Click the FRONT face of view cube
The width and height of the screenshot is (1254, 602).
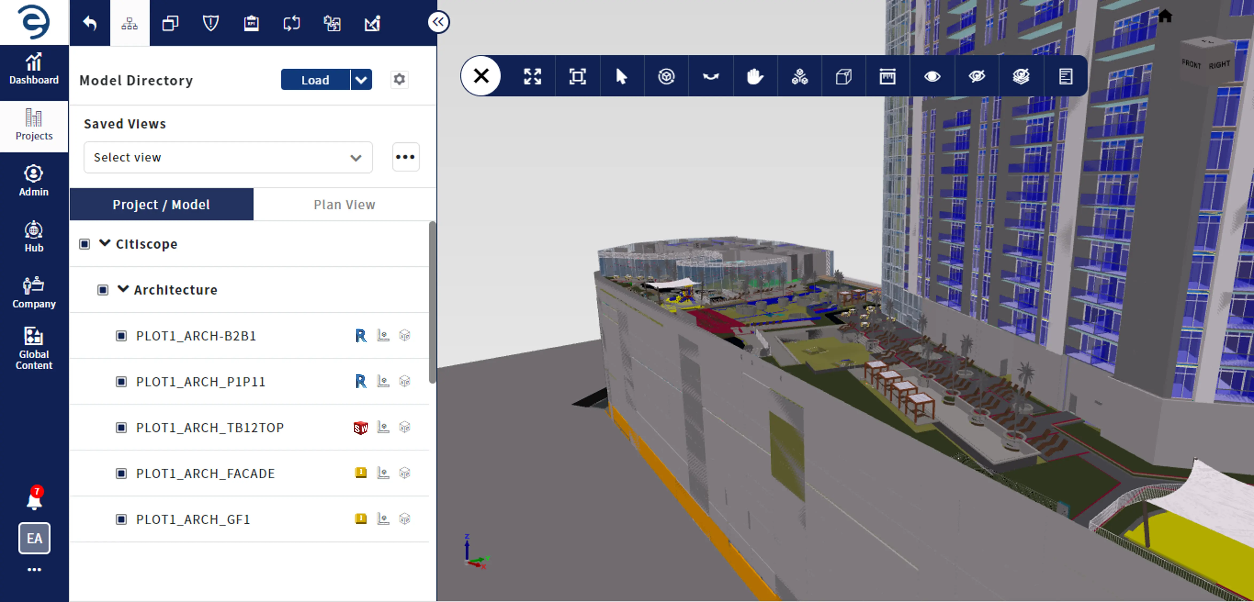click(1191, 64)
